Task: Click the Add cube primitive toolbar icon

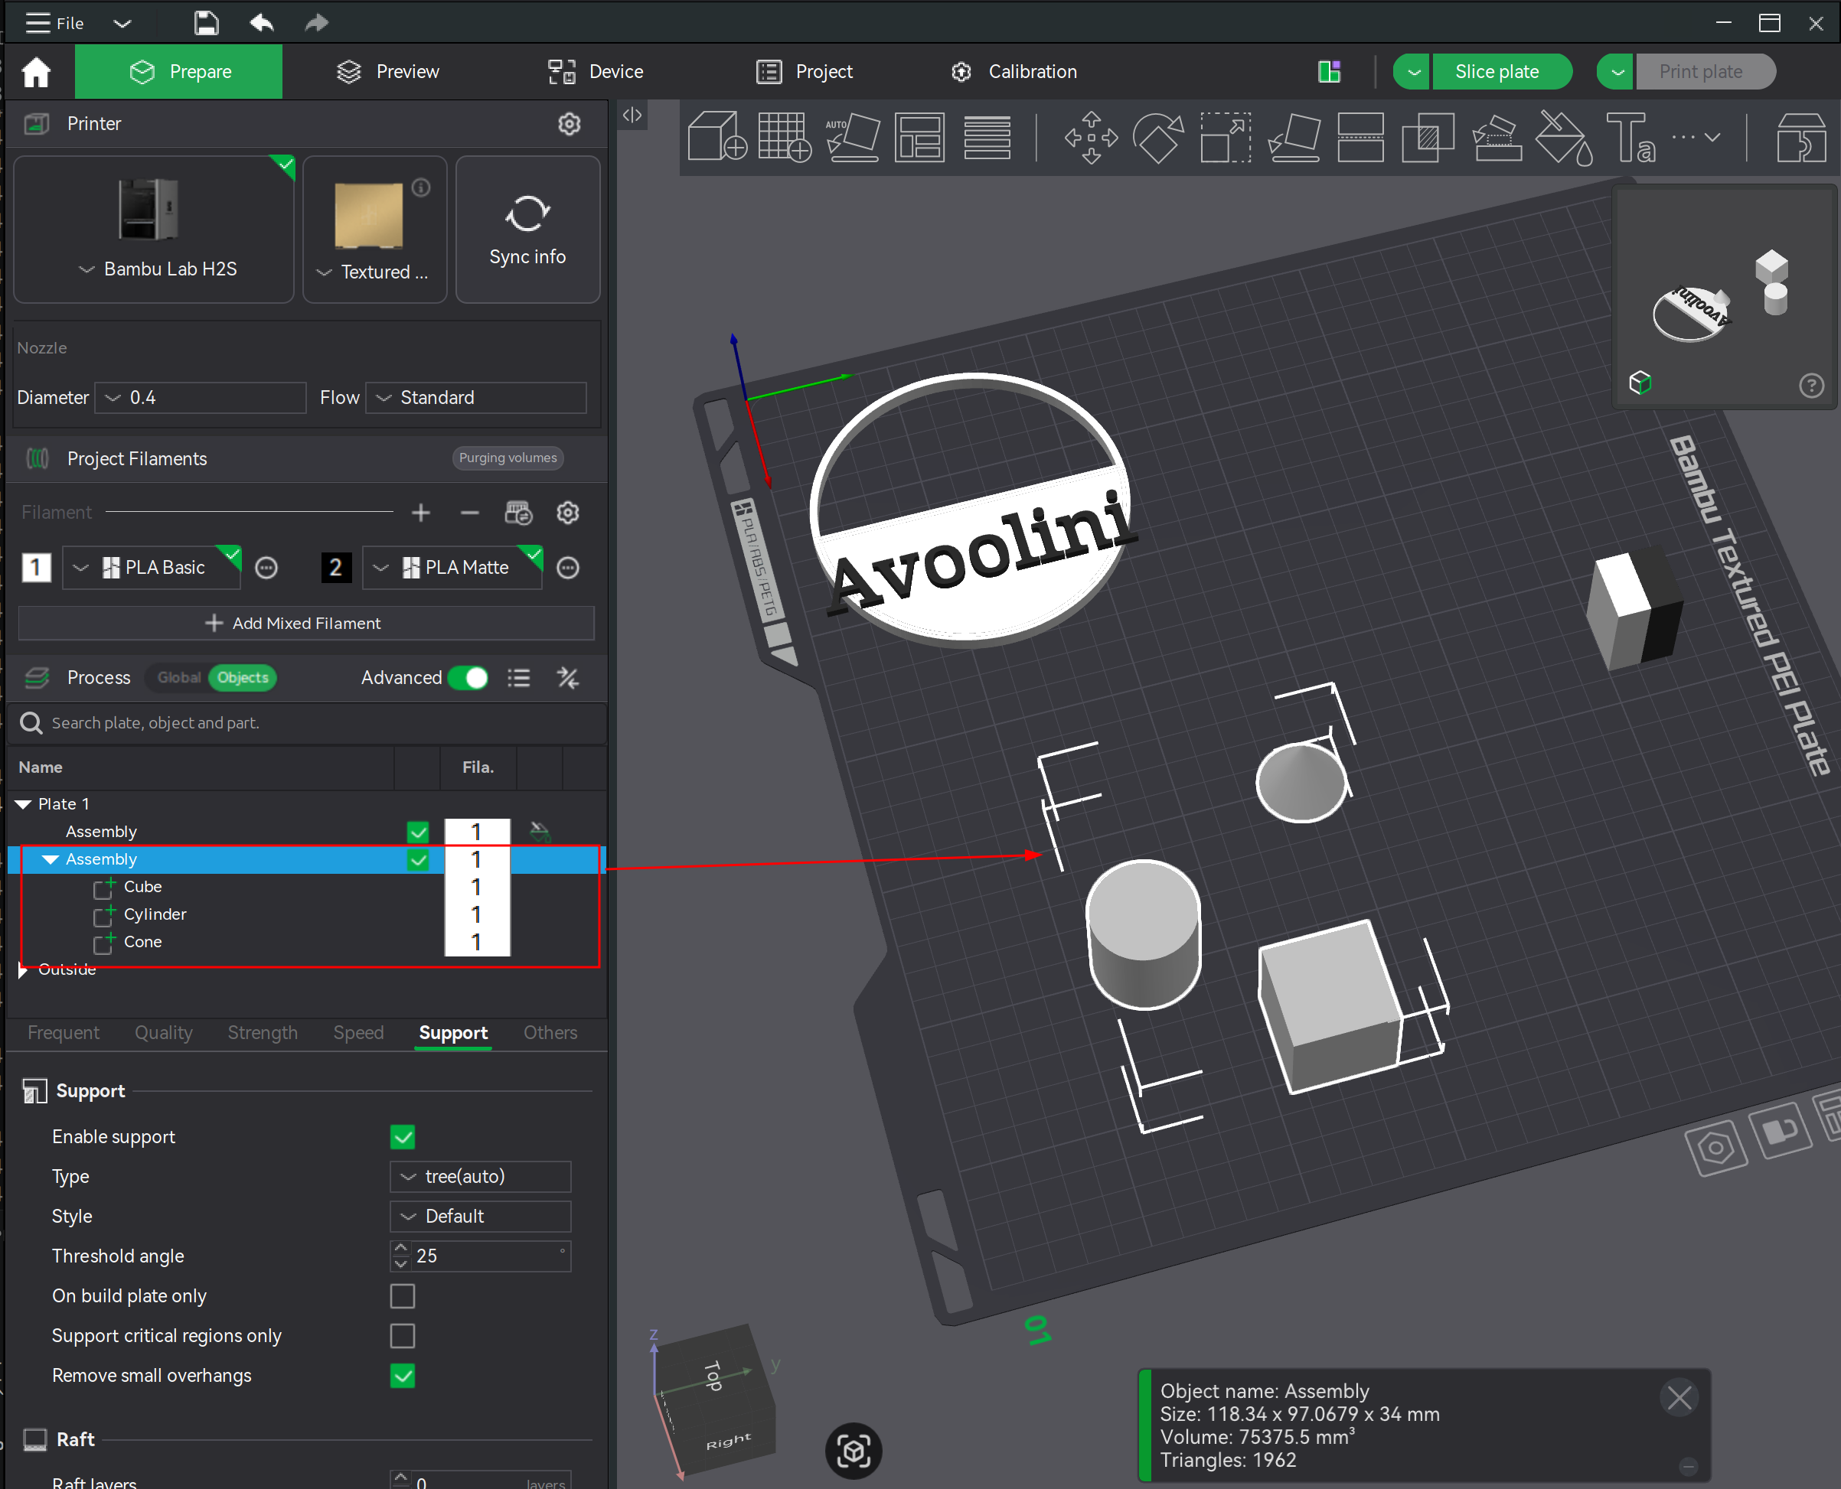Action: pos(716,136)
